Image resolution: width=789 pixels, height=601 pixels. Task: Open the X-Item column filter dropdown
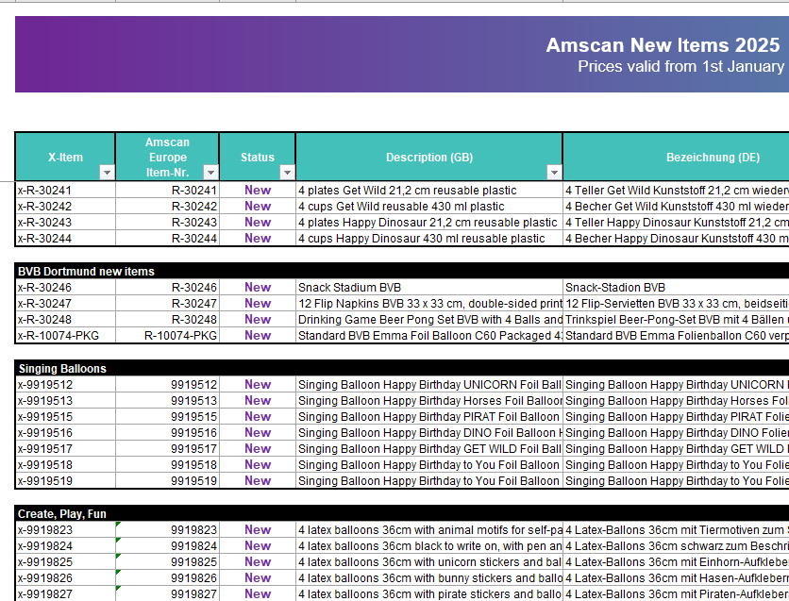pos(107,173)
